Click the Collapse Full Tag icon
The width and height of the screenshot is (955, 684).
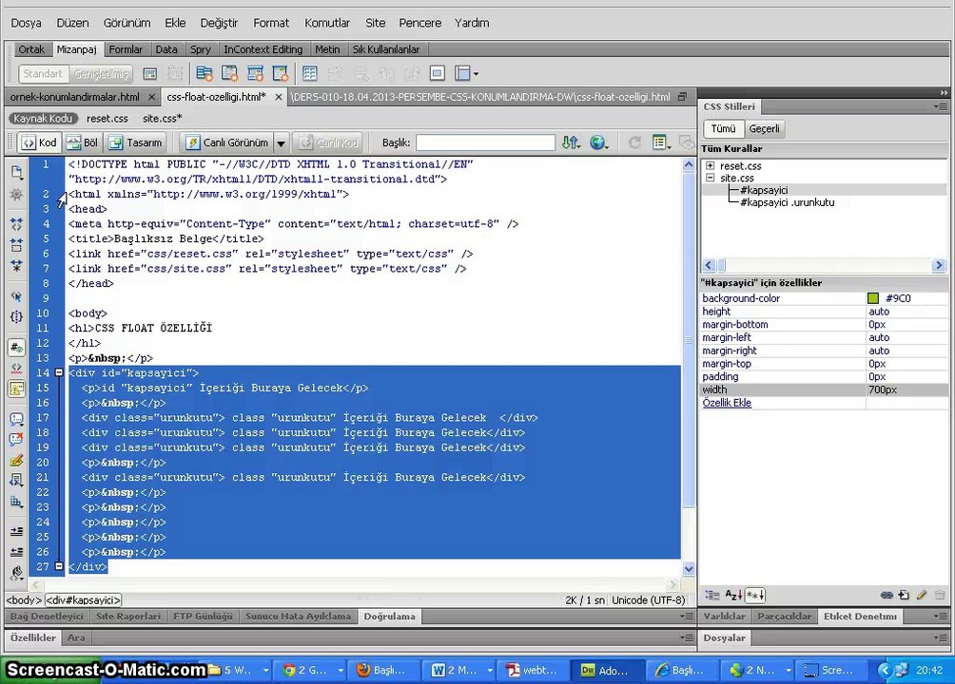16,224
